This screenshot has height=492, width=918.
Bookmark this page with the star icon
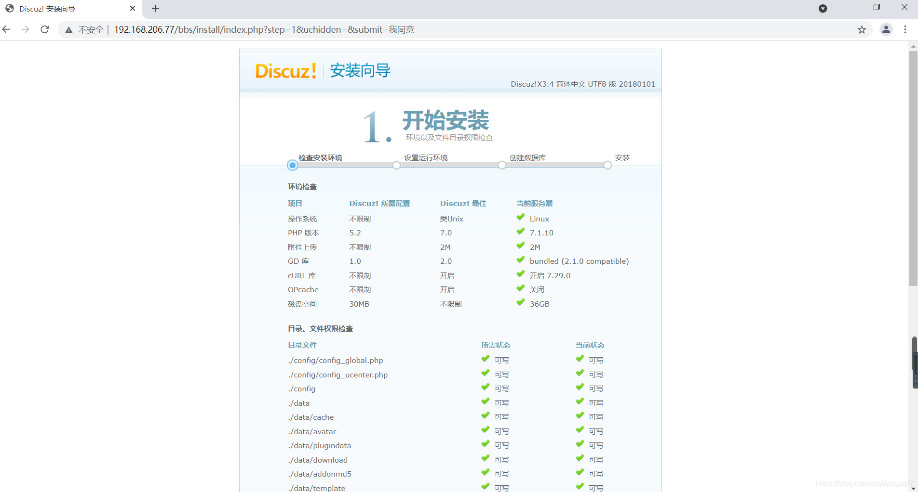(x=862, y=30)
